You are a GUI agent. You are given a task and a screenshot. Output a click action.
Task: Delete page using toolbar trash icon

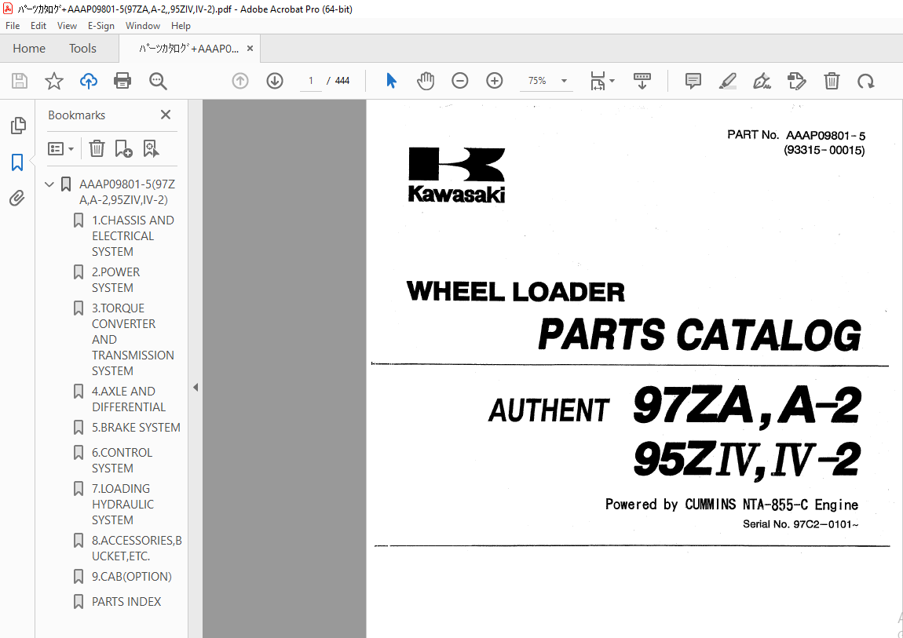[832, 81]
